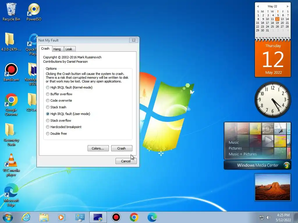
Task: Click the large Thursday 12 date panel
Action: [x=273, y=59]
